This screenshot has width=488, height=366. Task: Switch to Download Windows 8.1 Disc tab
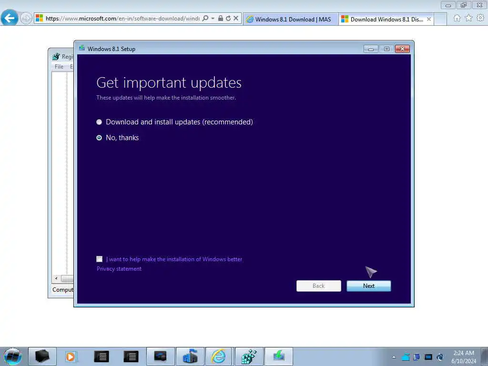386,19
